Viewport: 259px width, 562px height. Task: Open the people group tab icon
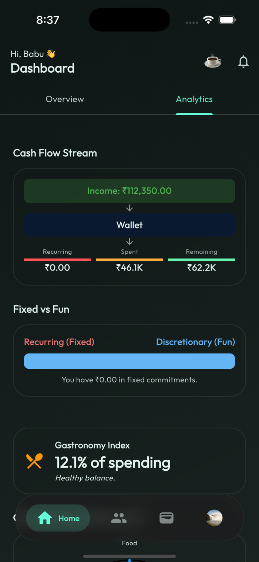point(119,518)
